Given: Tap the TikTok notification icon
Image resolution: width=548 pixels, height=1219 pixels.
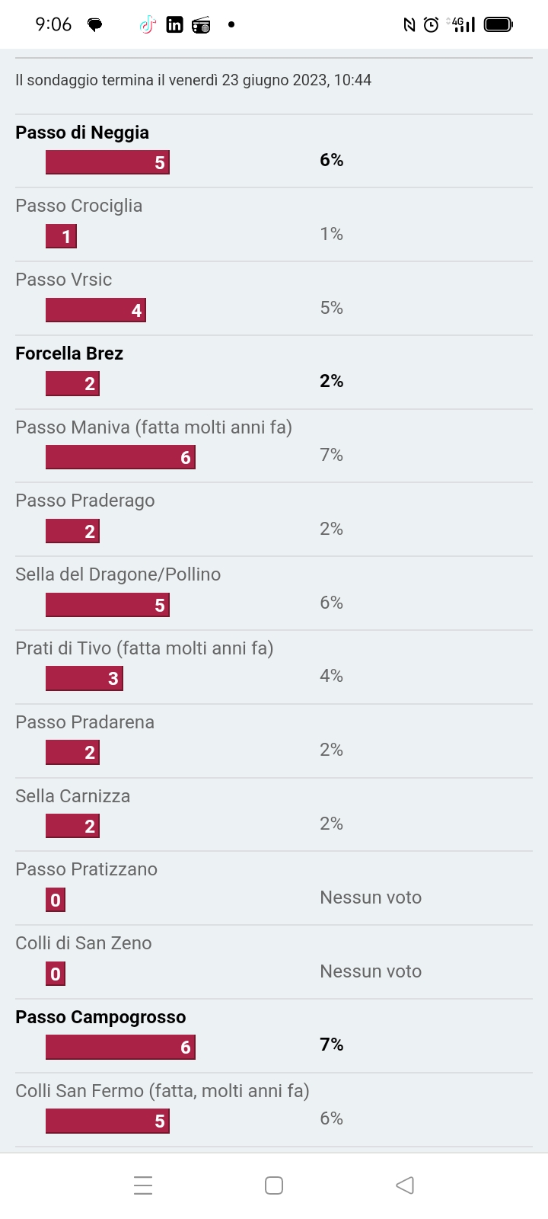Looking at the screenshot, I should (x=148, y=25).
